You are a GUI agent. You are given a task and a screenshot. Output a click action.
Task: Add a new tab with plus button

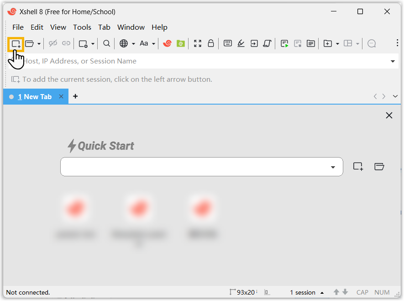(x=75, y=96)
